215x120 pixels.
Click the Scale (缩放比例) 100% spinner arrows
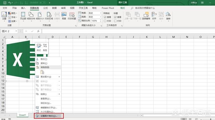(x=101, y=21)
